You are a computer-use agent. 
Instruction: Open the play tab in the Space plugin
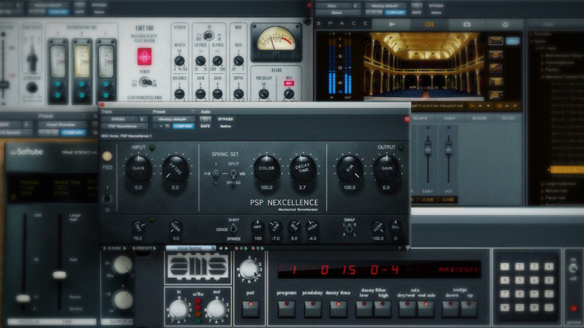click(x=392, y=24)
